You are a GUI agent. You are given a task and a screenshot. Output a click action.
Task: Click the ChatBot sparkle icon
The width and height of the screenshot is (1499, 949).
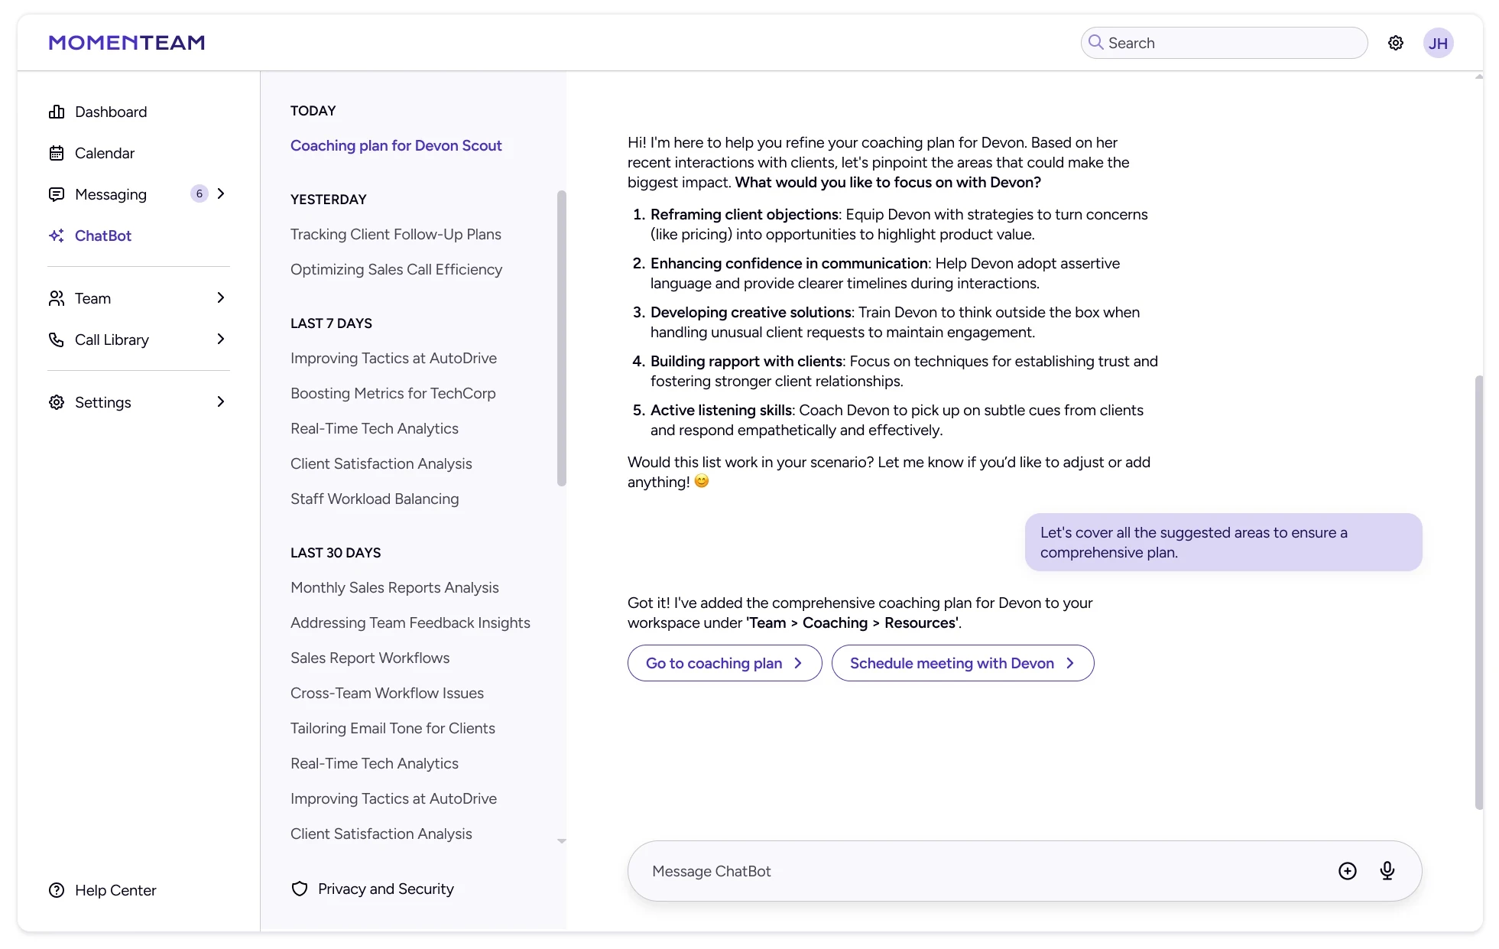click(x=57, y=236)
